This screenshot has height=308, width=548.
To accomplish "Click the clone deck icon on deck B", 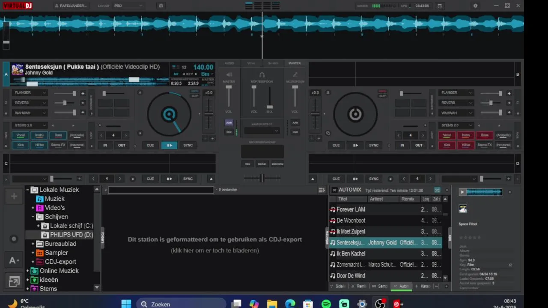I will click(328, 133).
